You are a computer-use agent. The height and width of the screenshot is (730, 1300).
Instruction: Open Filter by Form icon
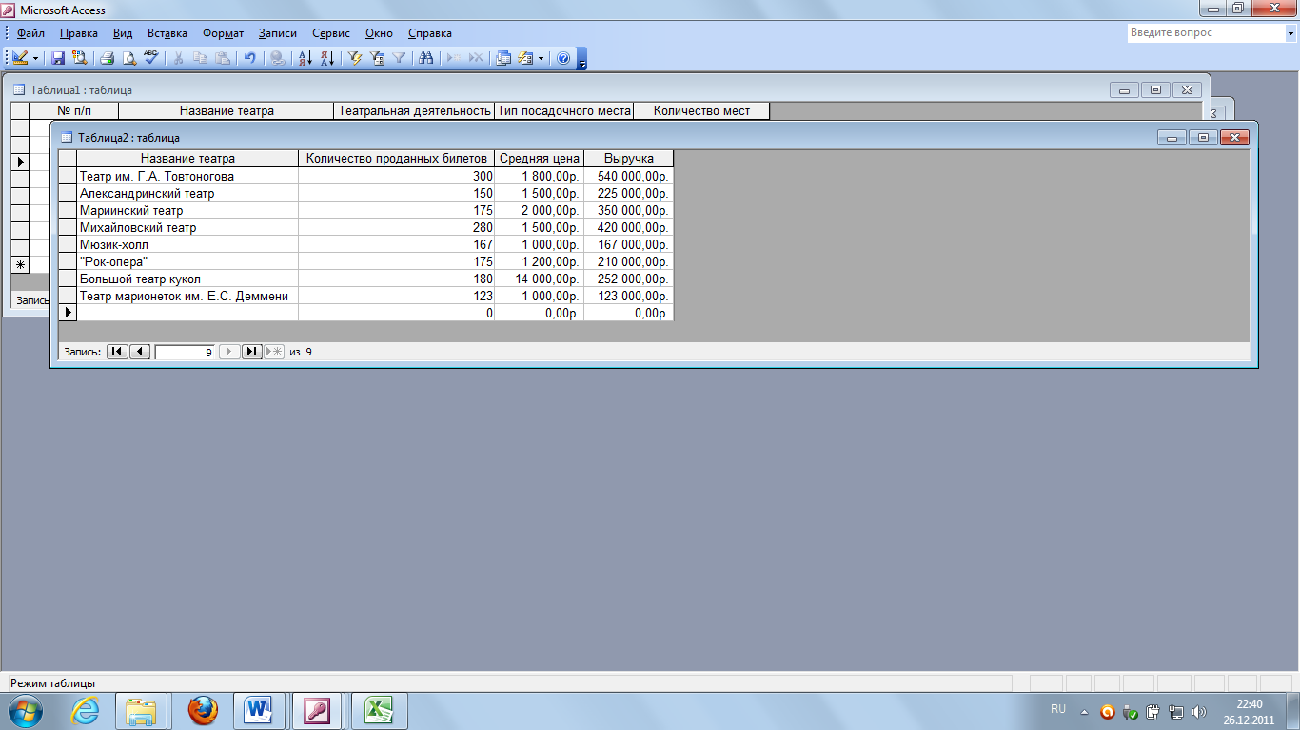[378, 58]
